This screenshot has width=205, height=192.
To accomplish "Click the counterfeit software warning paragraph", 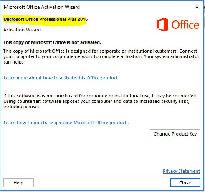I will tap(100, 101).
